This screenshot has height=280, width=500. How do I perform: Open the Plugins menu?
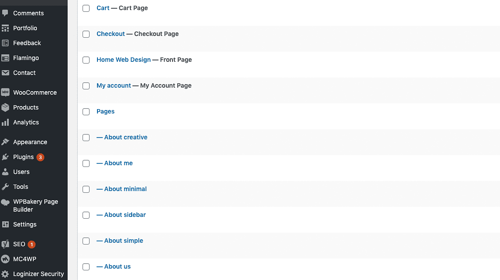(x=23, y=157)
